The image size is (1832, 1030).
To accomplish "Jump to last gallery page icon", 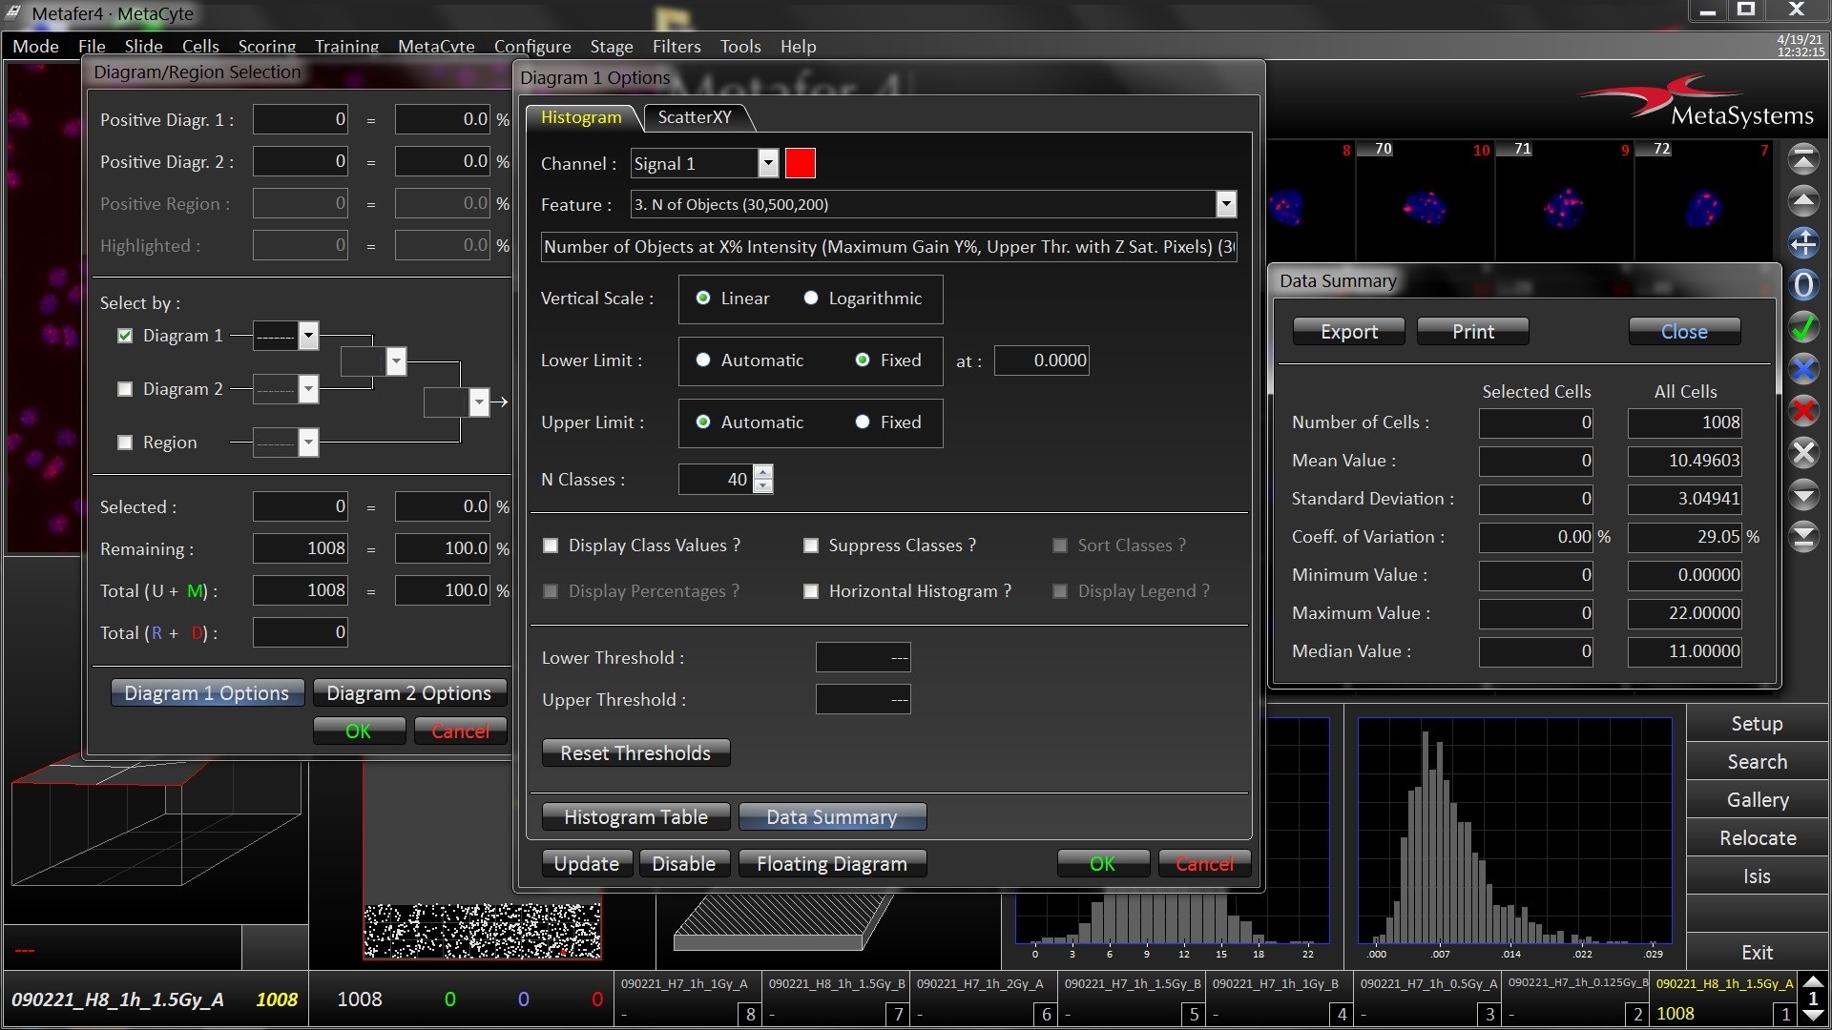I will click(1802, 537).
